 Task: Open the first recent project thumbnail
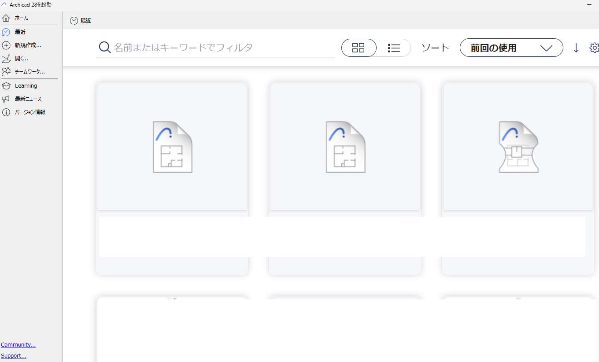172,147
